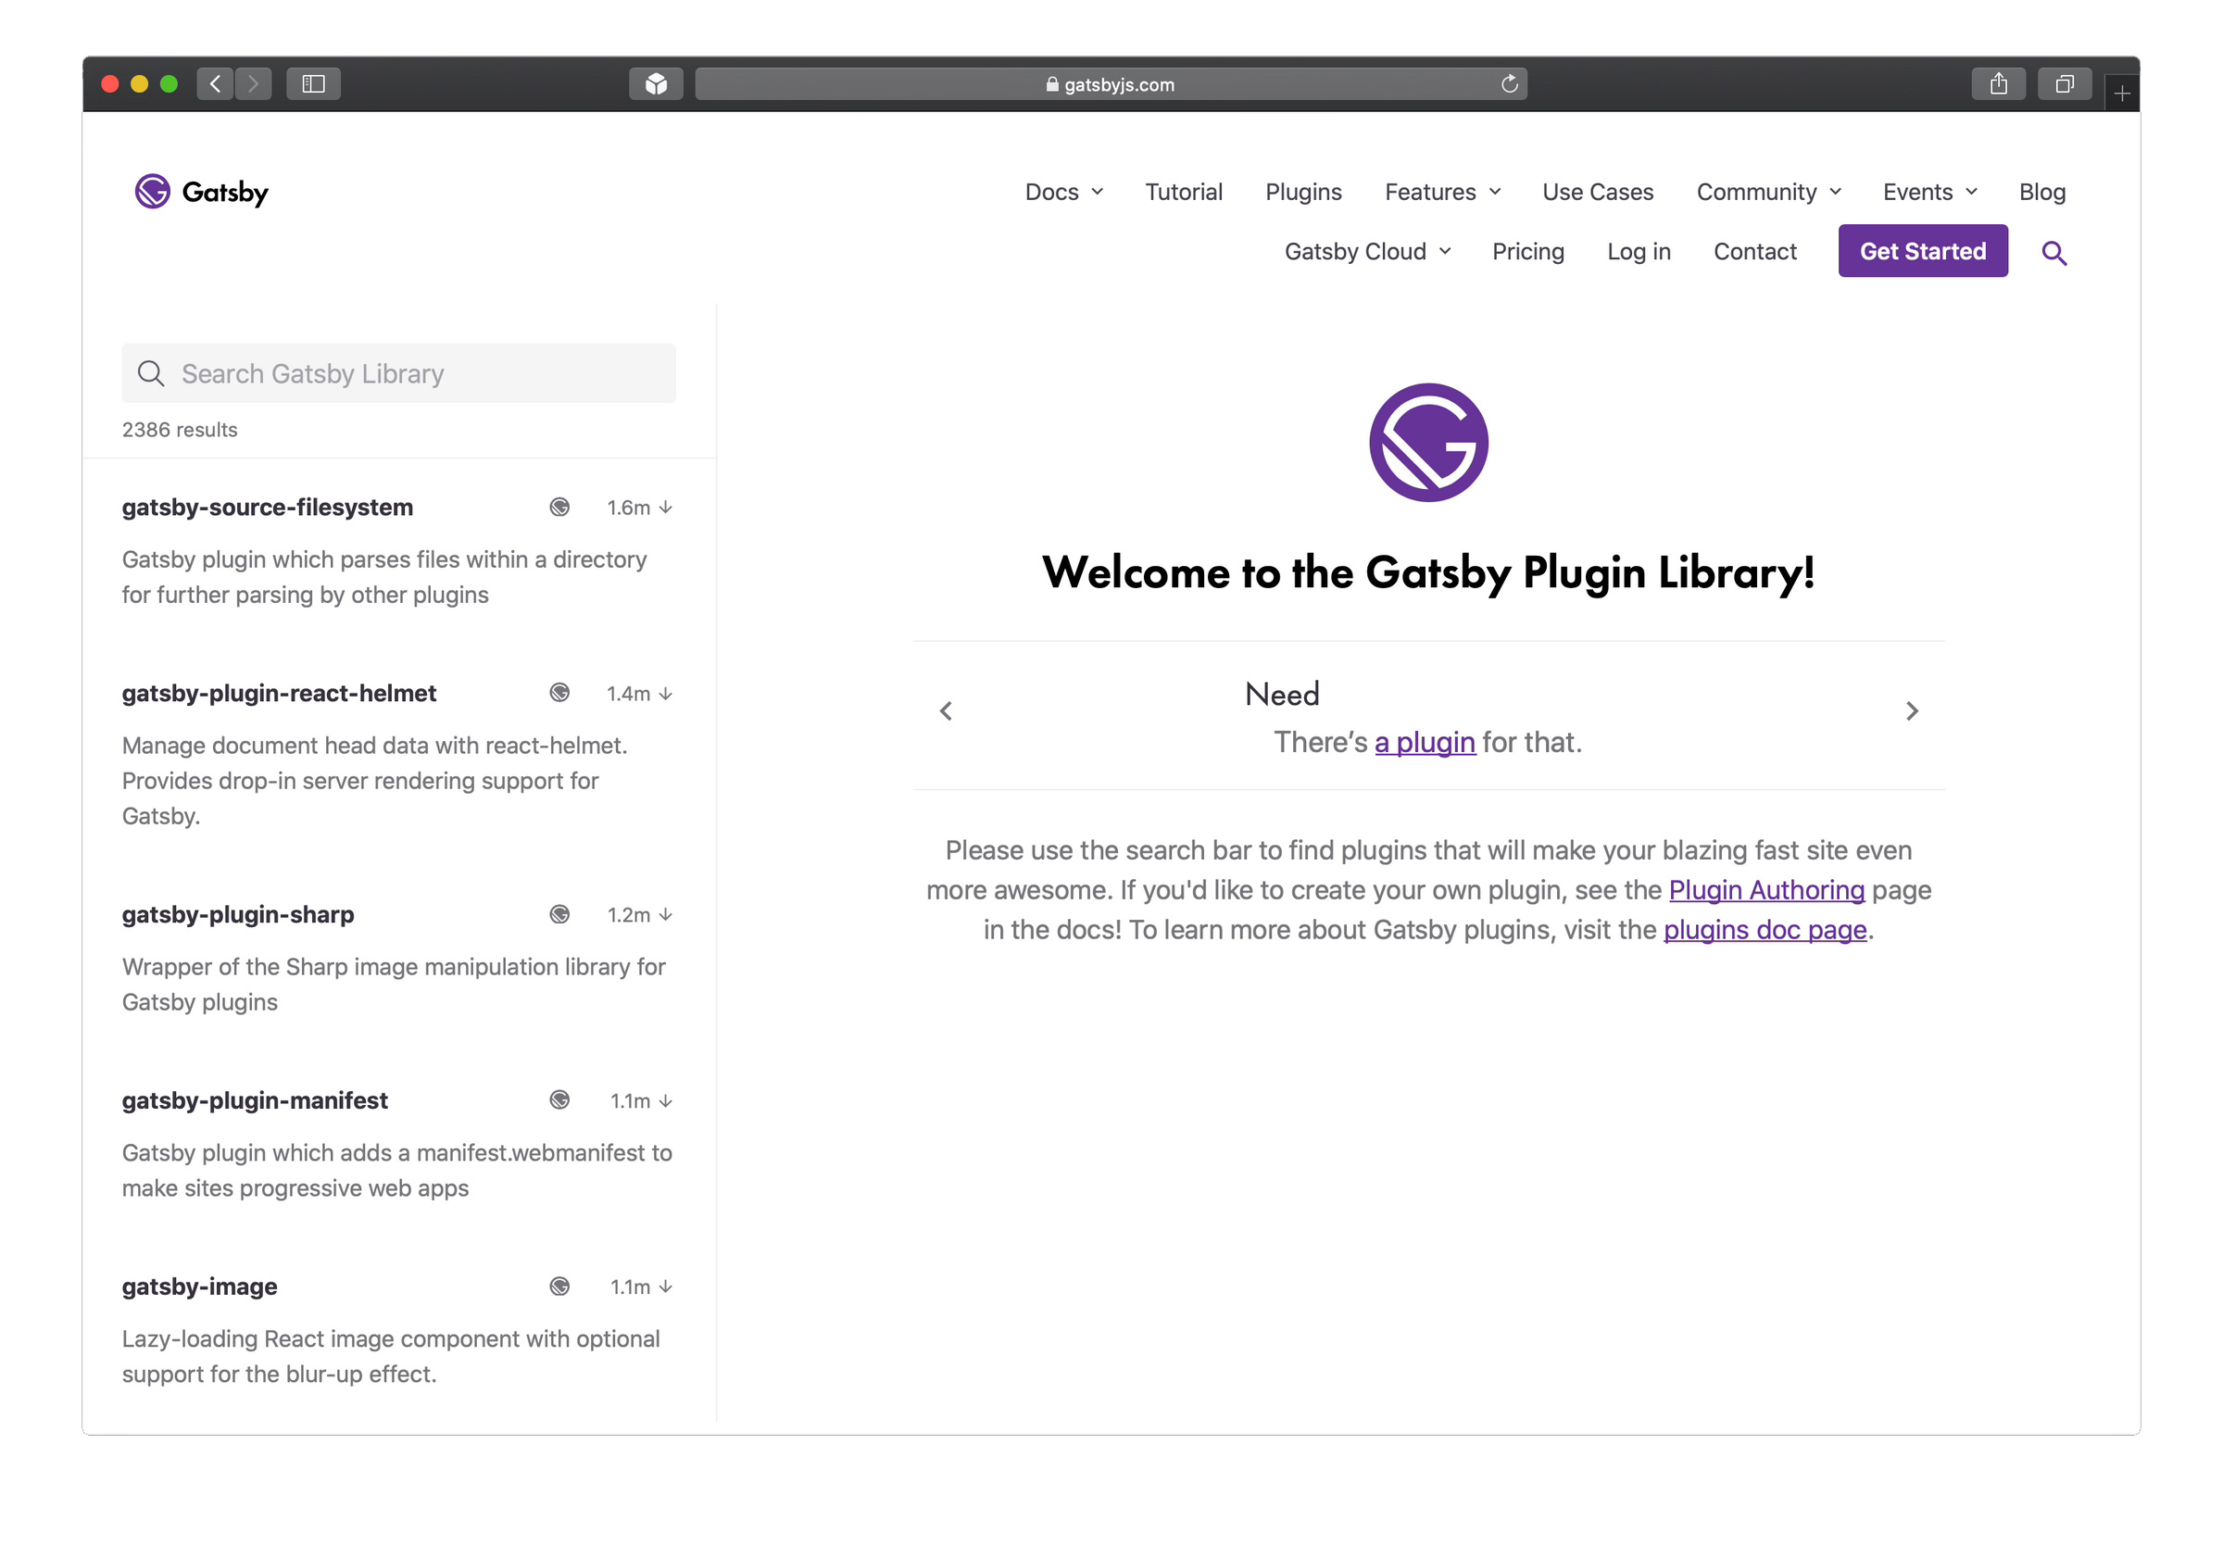The width and height of the screenshot is (2223, 1544).
Task: Click official Gatsby badge on gatsby-plugin-manifest
Action: pos(559,1100)
